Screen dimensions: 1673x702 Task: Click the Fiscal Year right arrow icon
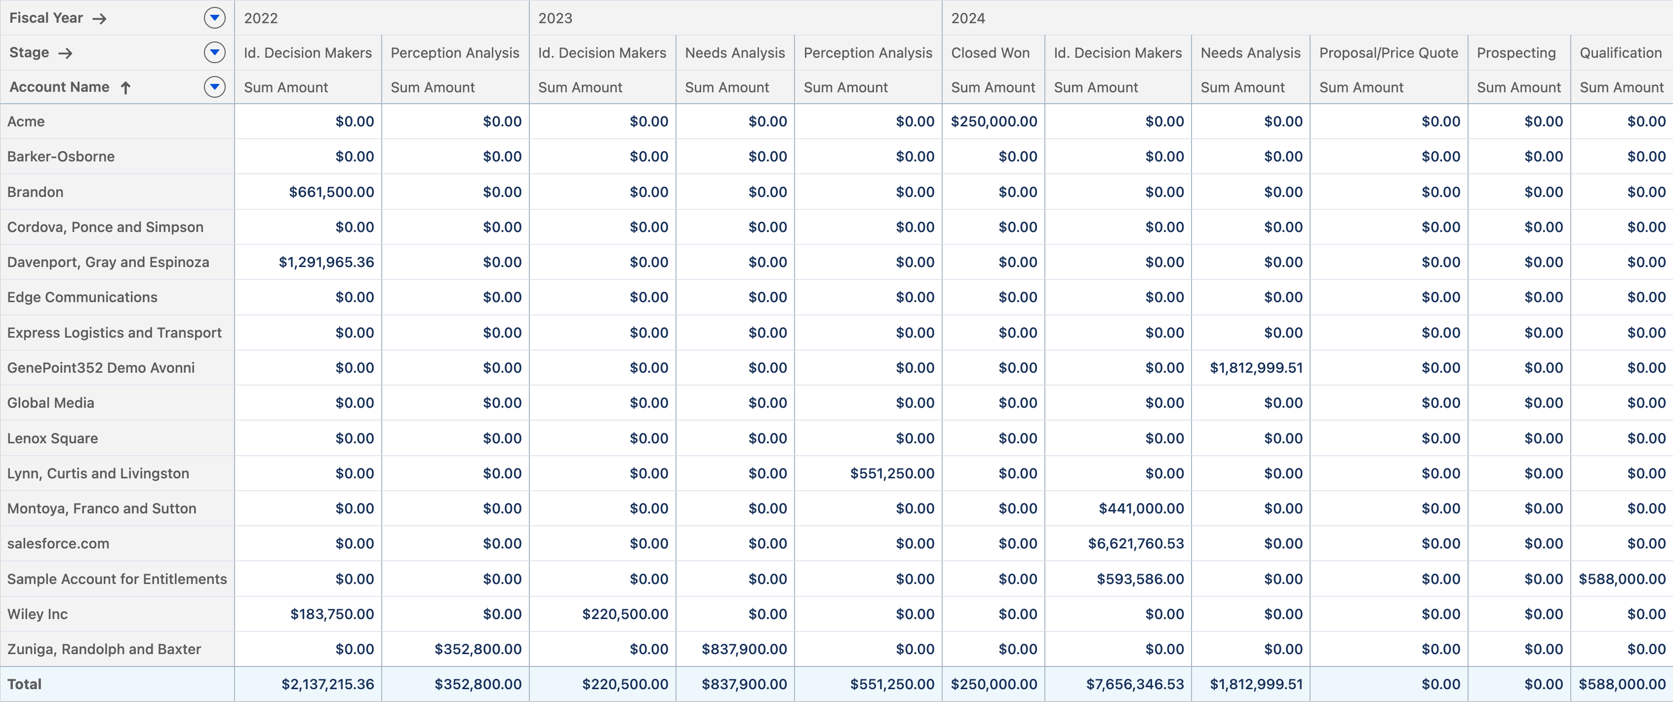[x=99, y=18]
